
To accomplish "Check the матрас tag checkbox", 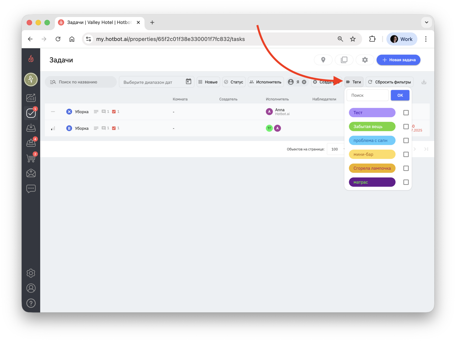I will pyautogui.click(x=406, y=182).
